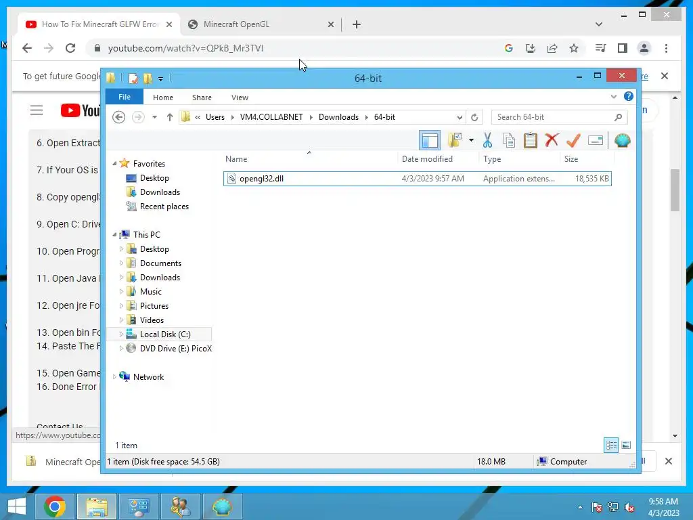Open the View ribbon tab
This screenshot has height=520, width=693.
click(x=240, y=97)
